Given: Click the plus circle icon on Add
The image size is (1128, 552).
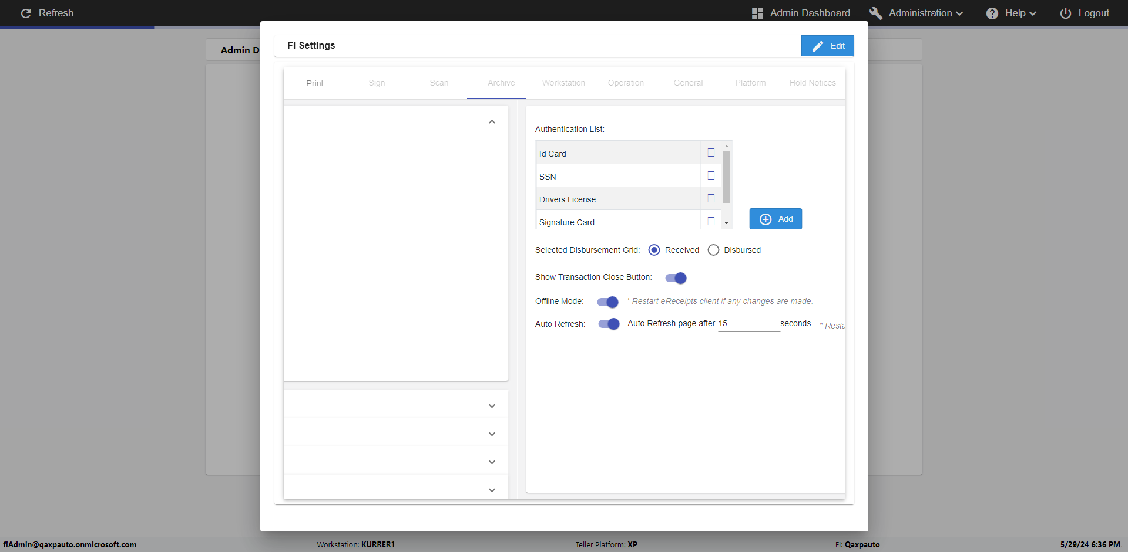Looking at the screenshot, I should (766, 219).
